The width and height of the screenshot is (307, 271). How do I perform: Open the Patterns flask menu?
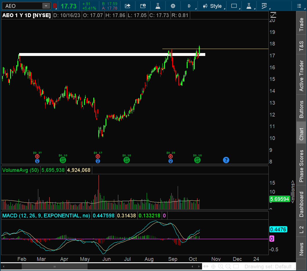click(x=249, y=6)
